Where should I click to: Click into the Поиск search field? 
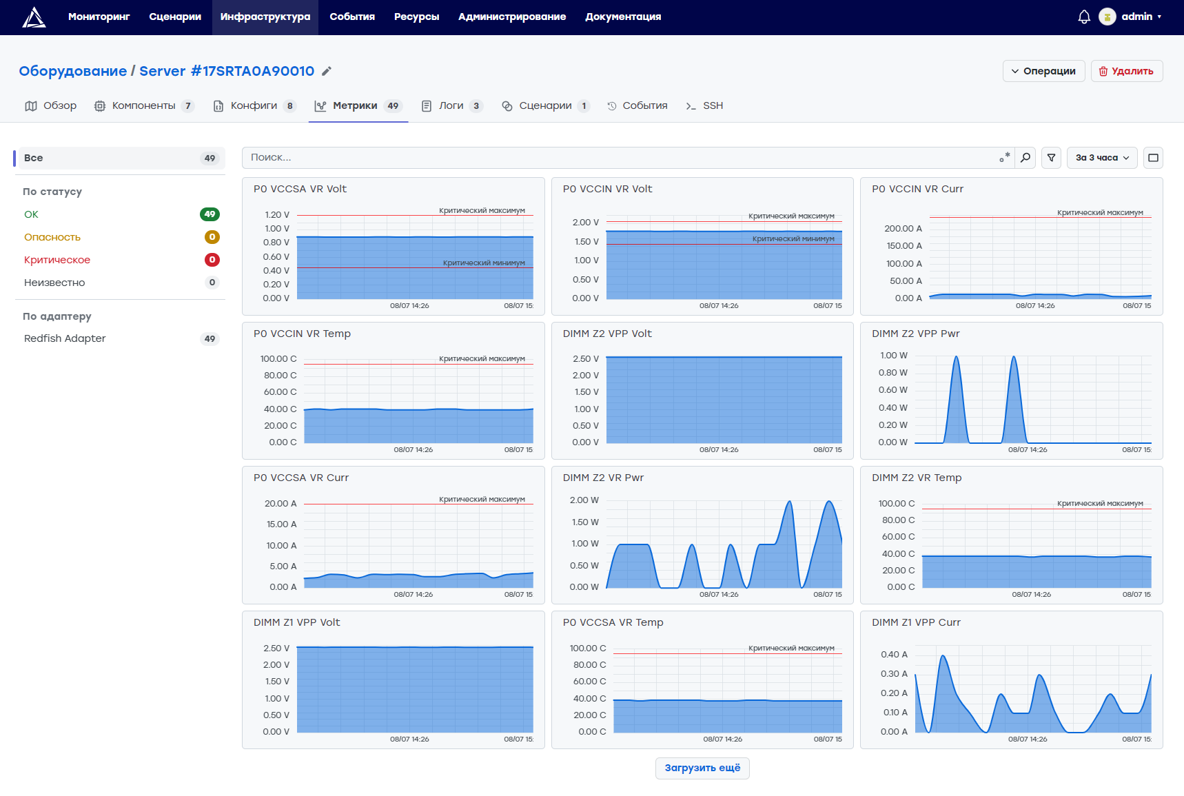(620, 158)
